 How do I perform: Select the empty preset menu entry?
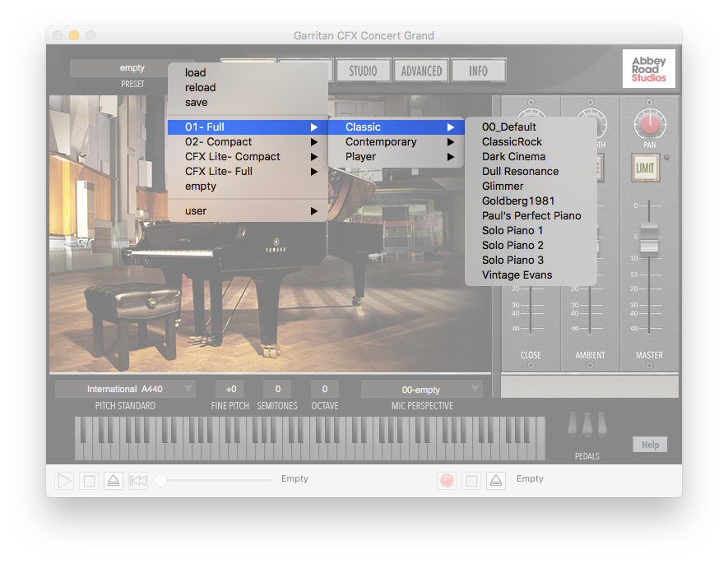click(248, 187)
